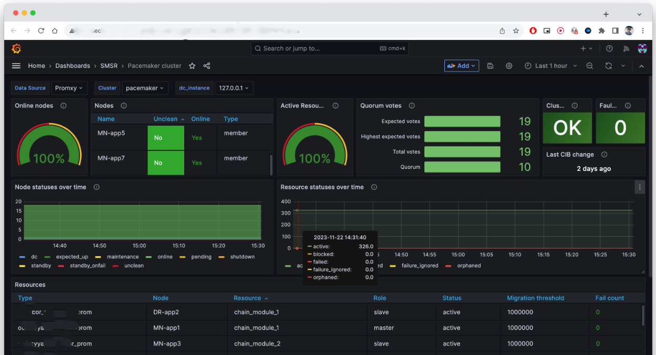Share the dashboard via share icon
The width and height of the screenshot is (656, 355).
coord(207,66)
